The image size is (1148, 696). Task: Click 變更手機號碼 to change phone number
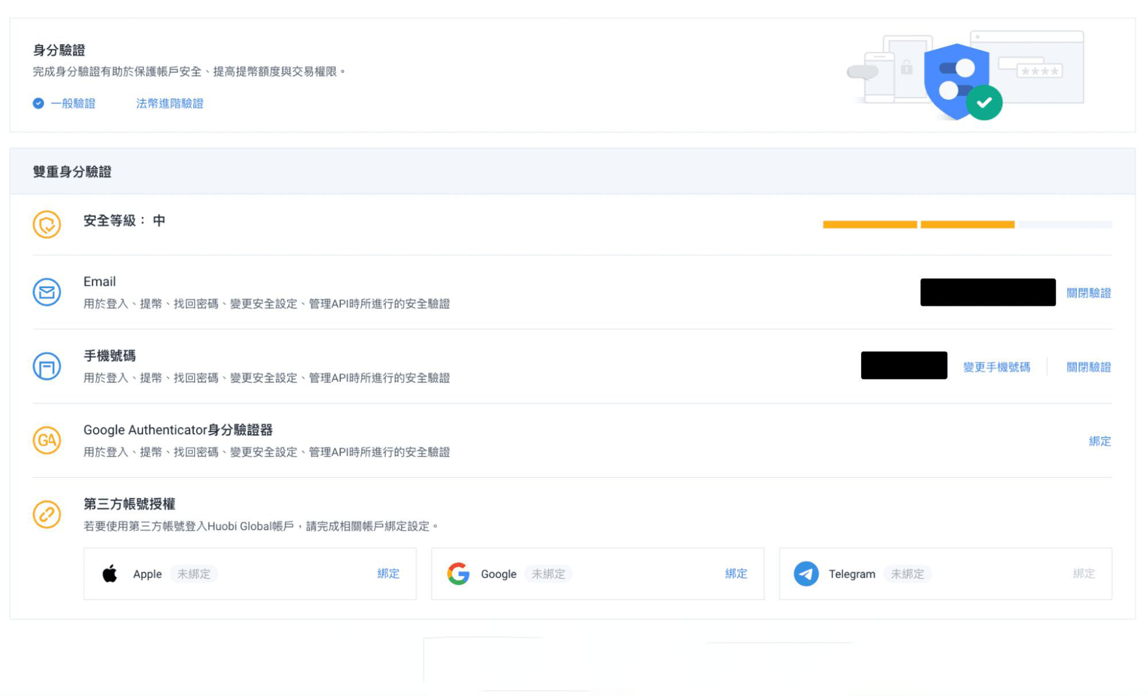(997, 367)
